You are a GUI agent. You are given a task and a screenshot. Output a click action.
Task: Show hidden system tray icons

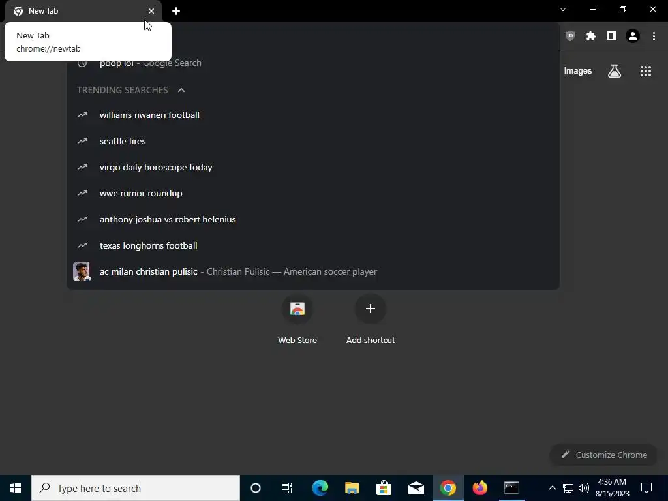pos(552,488)
